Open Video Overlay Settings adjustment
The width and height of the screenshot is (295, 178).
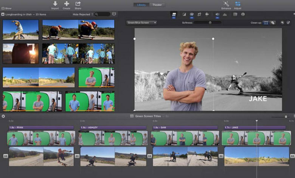coord(174,14)
